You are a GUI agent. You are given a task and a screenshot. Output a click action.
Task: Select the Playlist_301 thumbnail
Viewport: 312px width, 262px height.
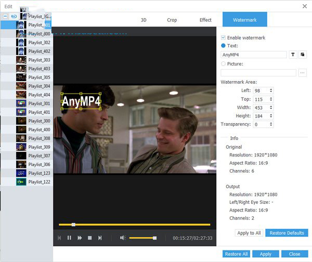click(x=21, y=103)
